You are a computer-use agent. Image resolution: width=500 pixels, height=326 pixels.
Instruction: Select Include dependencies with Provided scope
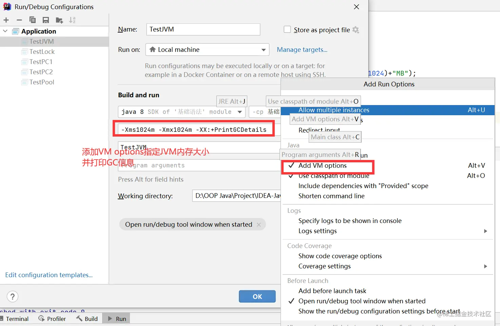[x=388, y=186]
